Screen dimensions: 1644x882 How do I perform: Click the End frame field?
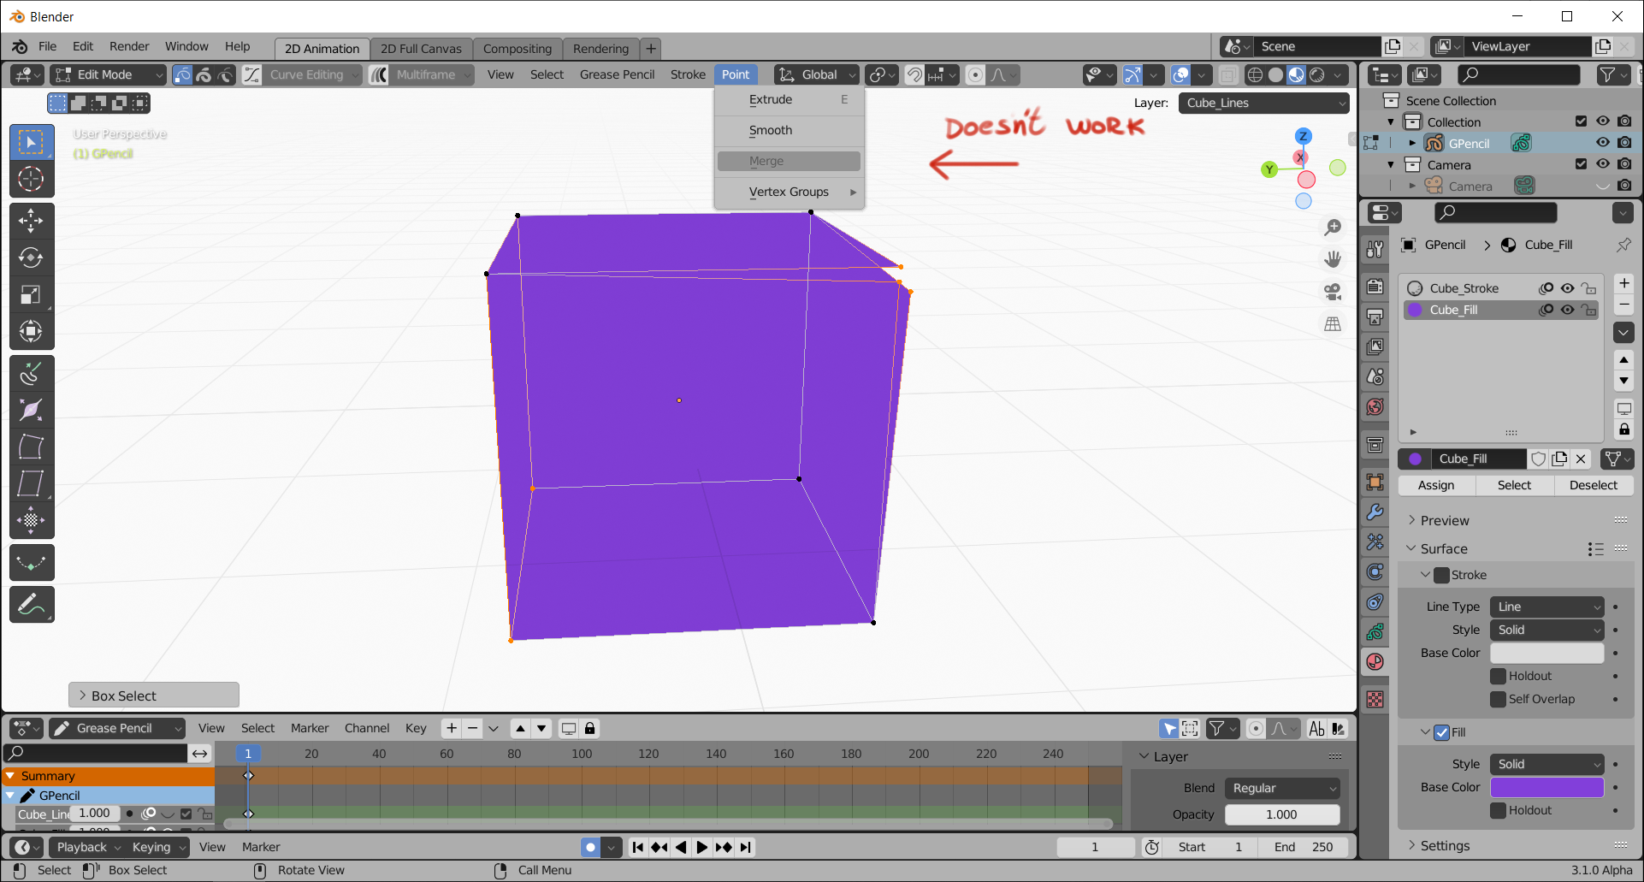1304,847
